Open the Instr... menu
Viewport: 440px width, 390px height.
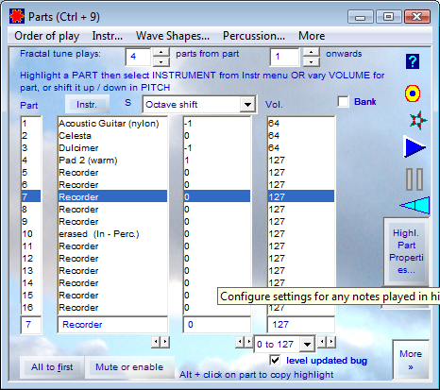[x=108, y=36]
